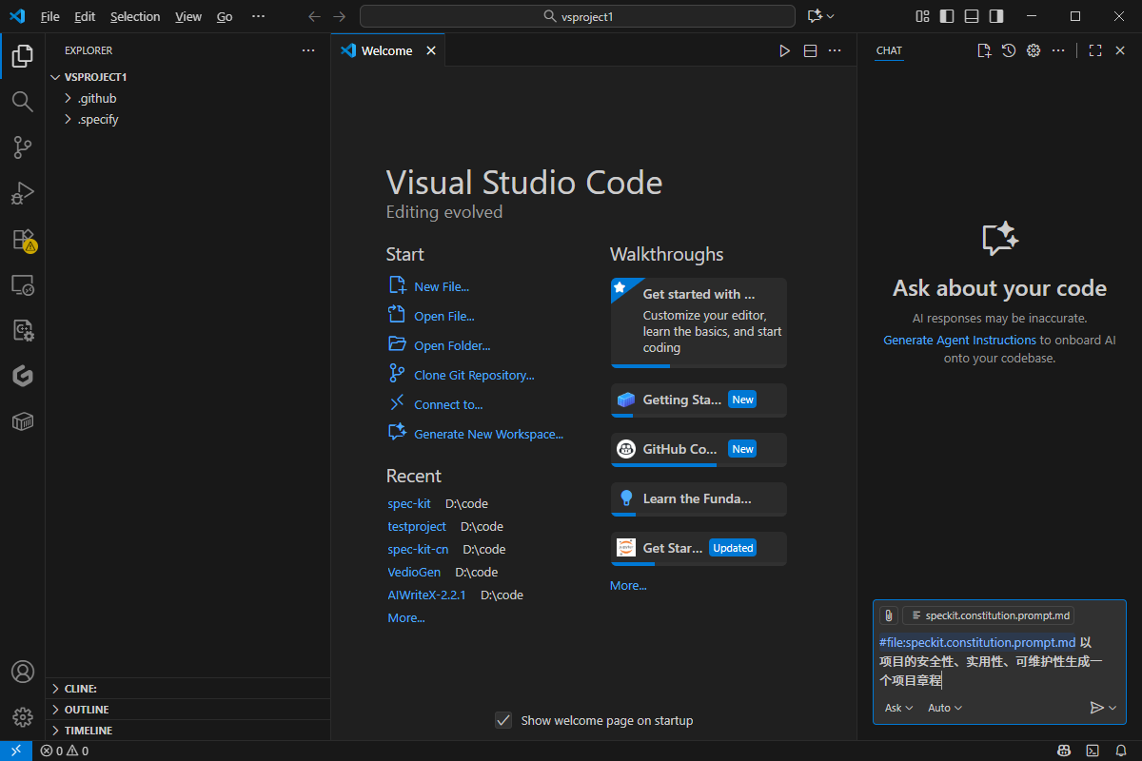Select the Welcome tab
The image size is (1142, 761).
386,50
